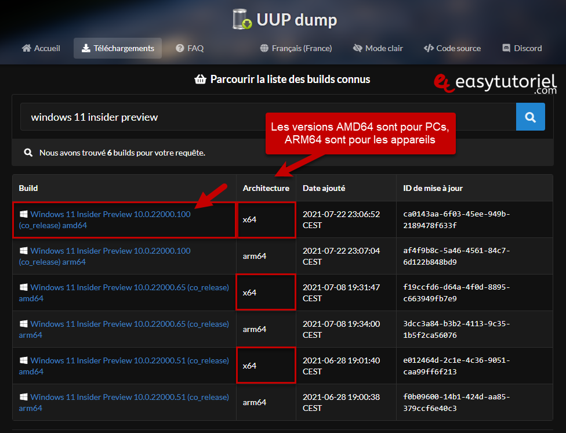Click the download icon in Téléchargements
Image resolution: width=566 pixels, height=433 pixels.
86,48
